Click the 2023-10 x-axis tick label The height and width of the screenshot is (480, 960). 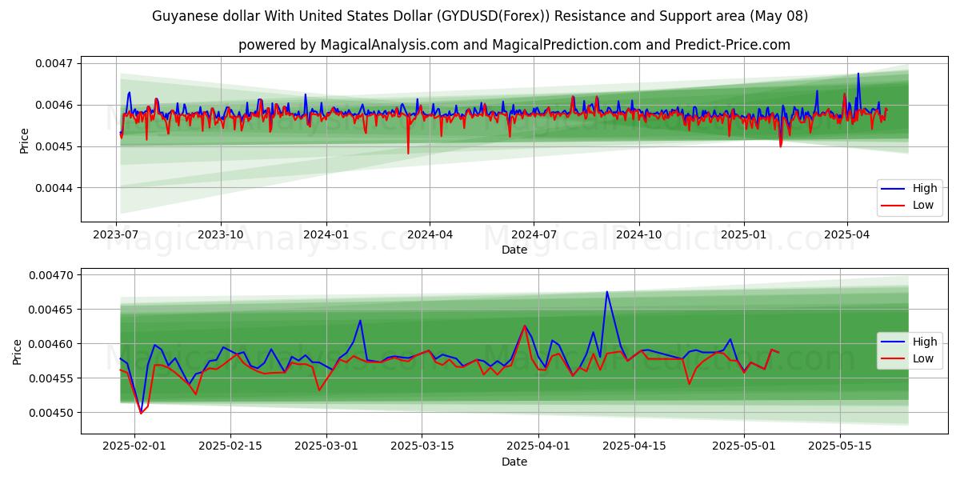point(221,236)
